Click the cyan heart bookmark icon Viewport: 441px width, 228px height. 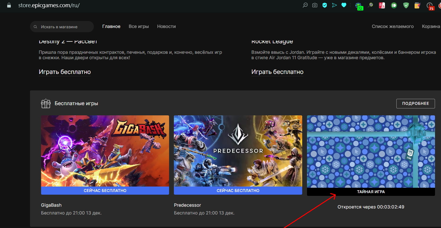(x=344, y=5)
